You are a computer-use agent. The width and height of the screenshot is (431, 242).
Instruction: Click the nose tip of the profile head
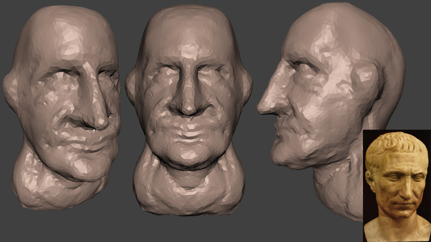pos(261,107)
